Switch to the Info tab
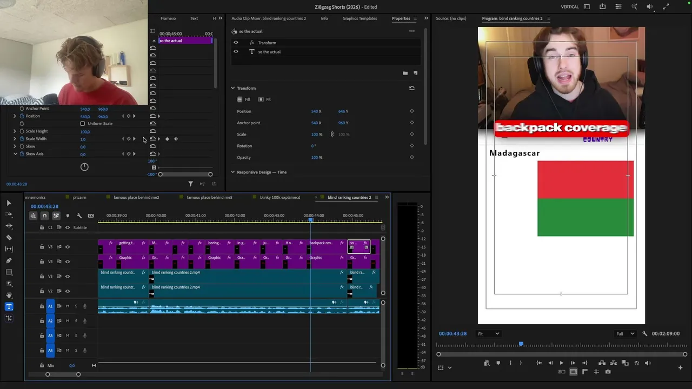The width and height of the screenshot is (692, 389). point(324,18)
